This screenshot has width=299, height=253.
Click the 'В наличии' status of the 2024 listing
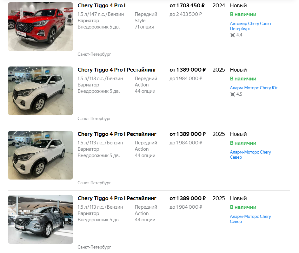[x=243, y=15]
